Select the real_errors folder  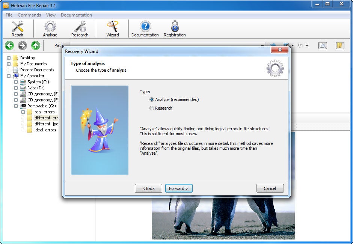pos(45,111)
